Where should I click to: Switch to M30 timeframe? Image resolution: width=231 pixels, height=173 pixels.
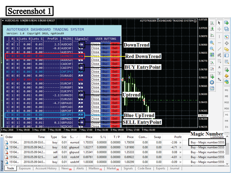pos(226,108)
